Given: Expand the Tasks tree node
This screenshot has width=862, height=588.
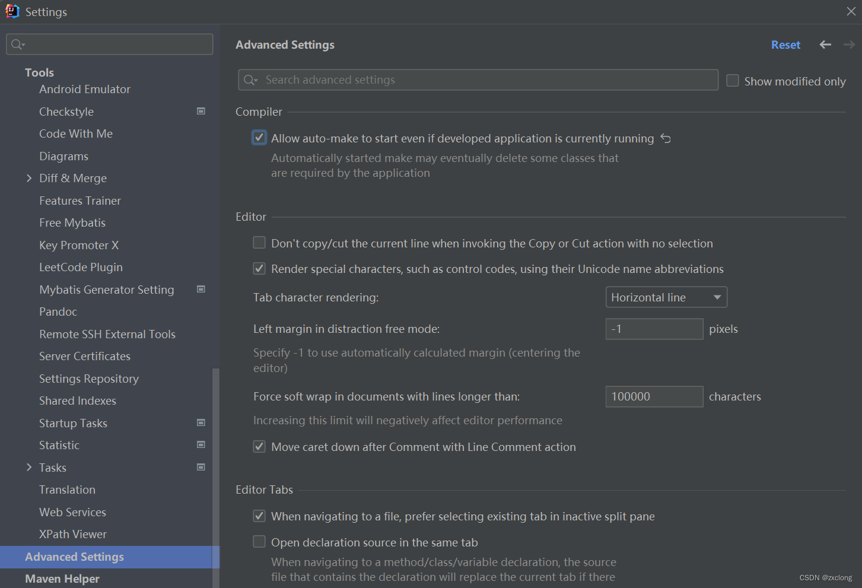Looking at the screenshot, I should [29, 468].
